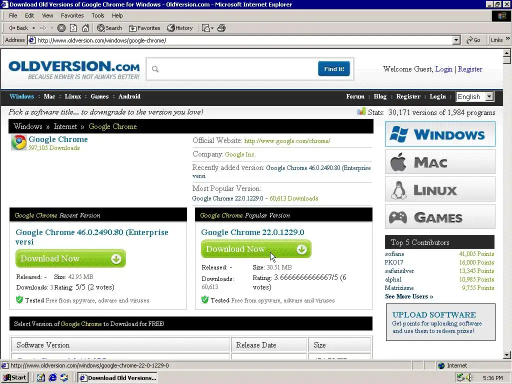Open the Edit button dropdown arrow
Image resolution: width=512 pixels, height=384 pixels.
tap(212, 28)
